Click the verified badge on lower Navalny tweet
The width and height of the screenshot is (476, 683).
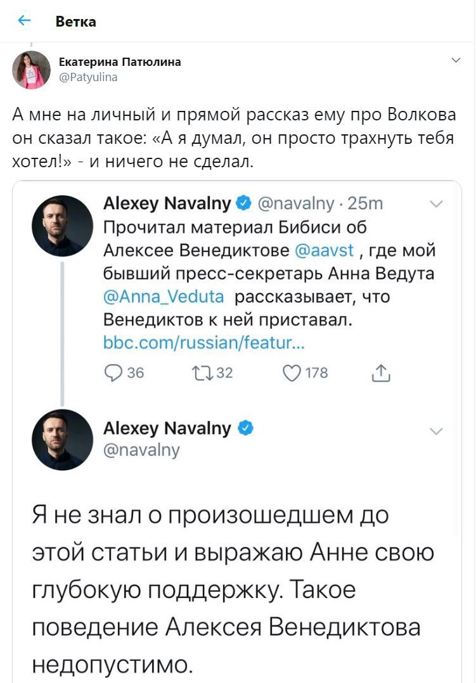click(246, 429)
